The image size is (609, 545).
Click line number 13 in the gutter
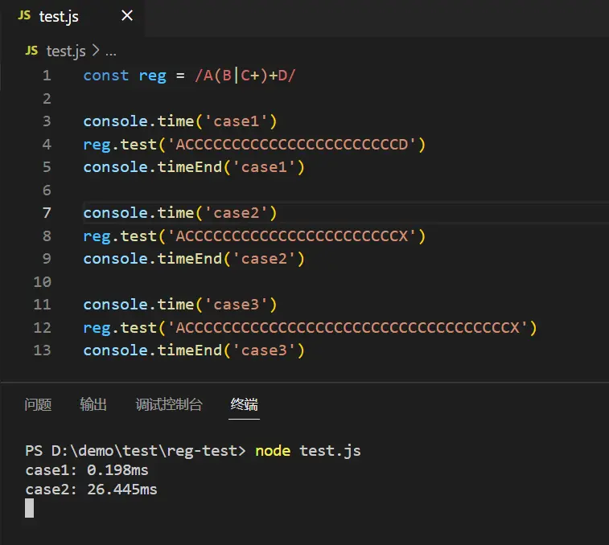click(43, 350)
